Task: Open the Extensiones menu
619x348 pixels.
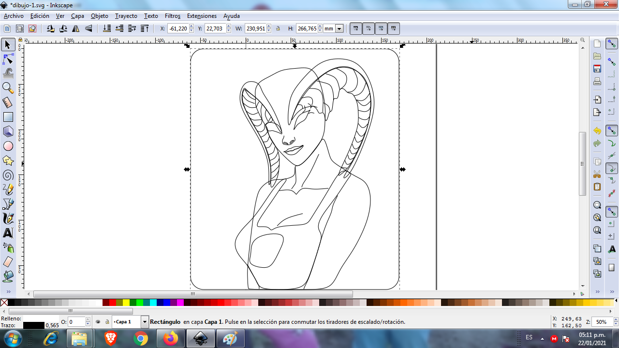Action: pos(202,16)
